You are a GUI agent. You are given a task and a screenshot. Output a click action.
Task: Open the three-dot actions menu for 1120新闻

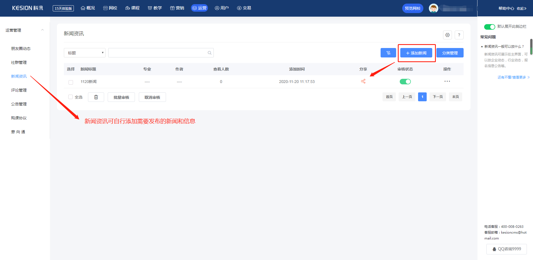[x=447, y=81]
